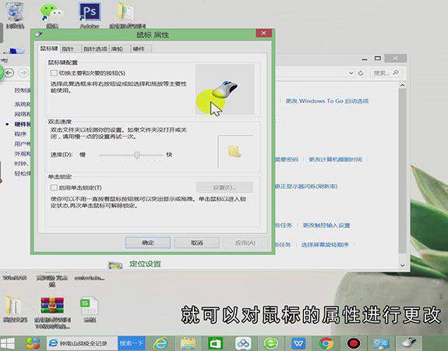The width and height of the screenshot is (448, 351).
Task: Open the Recycle Bin desktop icon
Action: click(x=15, y=13)
